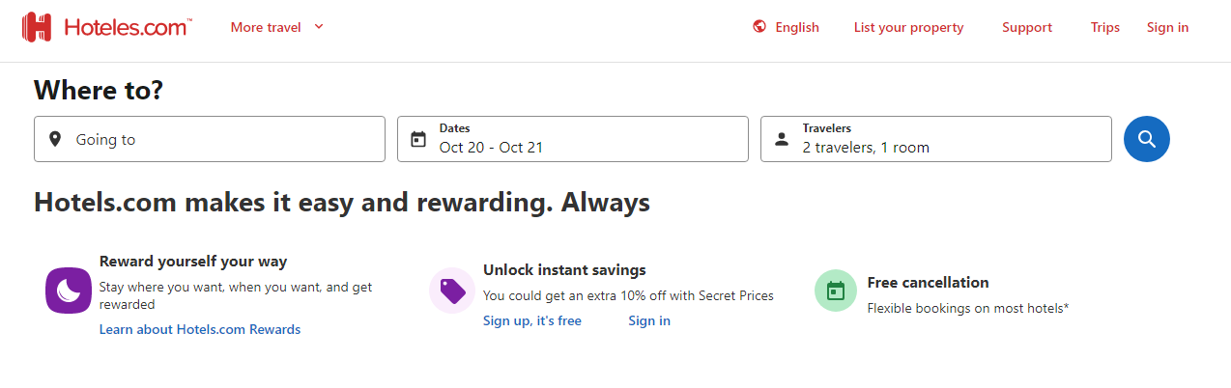Viewport: 1231px width, 388px height.
Task: Click the location pin icon
Action: 55,139
